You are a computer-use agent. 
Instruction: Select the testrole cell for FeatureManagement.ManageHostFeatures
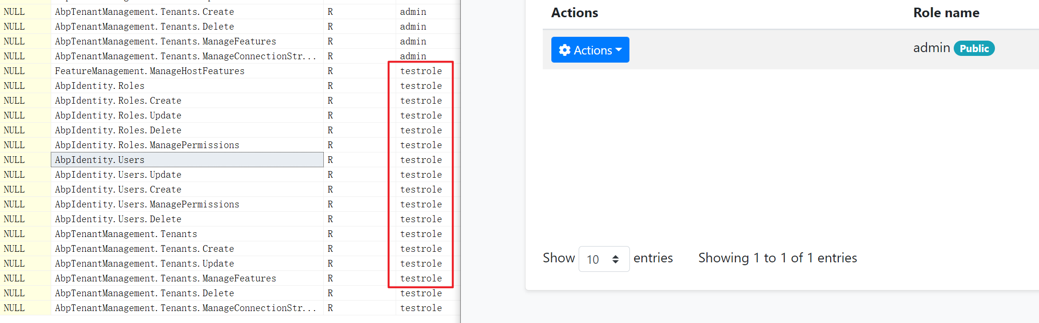421,71
